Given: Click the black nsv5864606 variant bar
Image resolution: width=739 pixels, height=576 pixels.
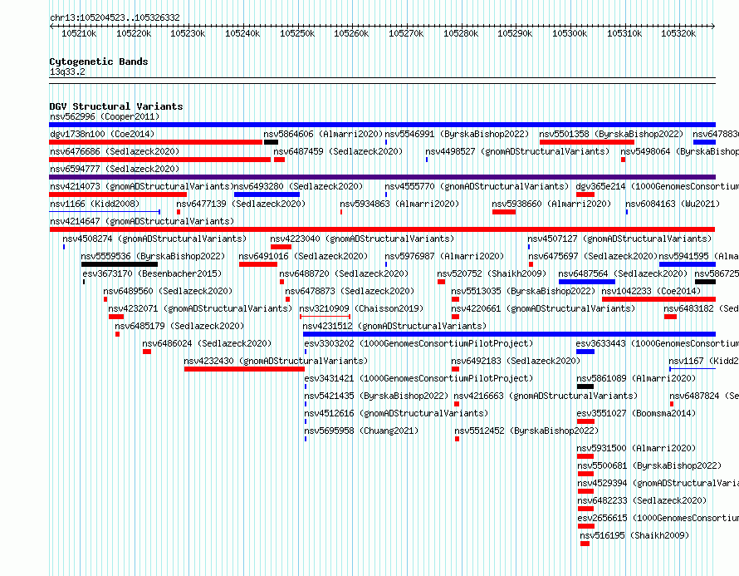Looking at the screenshot, I should [271, 142].
